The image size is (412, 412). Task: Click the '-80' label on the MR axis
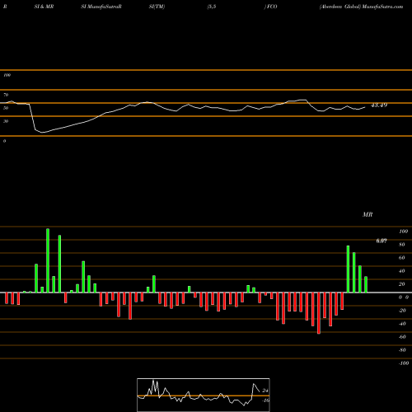[x=402, y=350]
